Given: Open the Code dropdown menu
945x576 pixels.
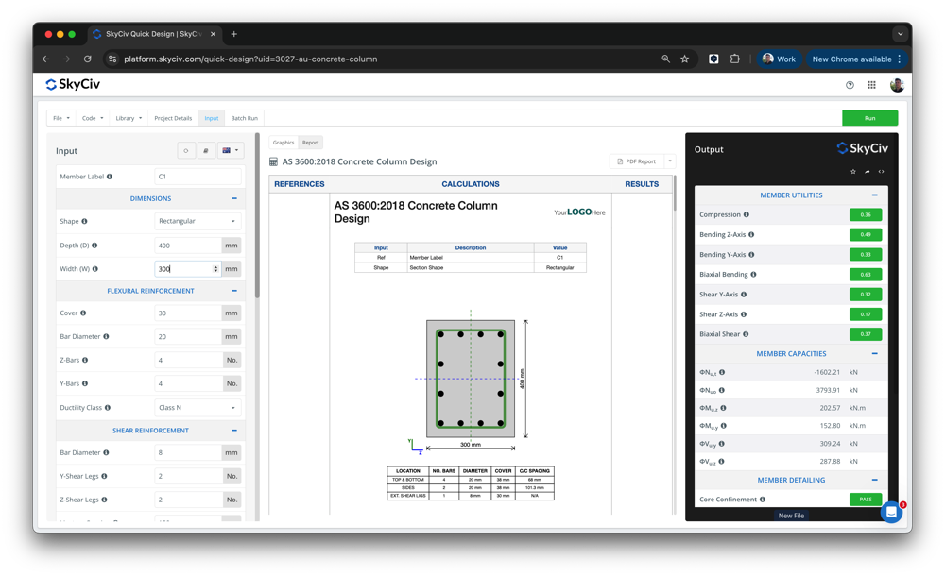Looking at the screenshot, I should (93, 118).
